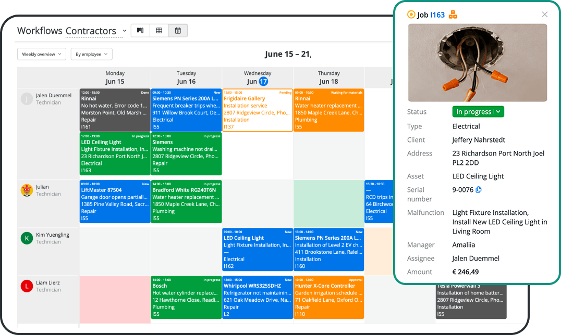Open the By employee dropdown

tap(92, 54)
